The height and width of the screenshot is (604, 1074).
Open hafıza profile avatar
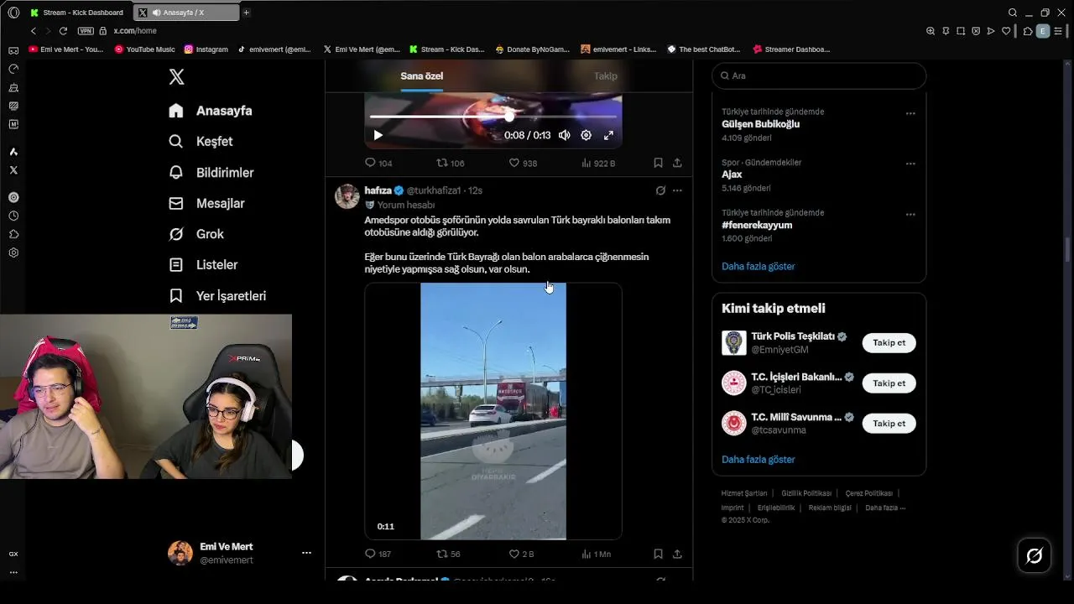point(347,196)
